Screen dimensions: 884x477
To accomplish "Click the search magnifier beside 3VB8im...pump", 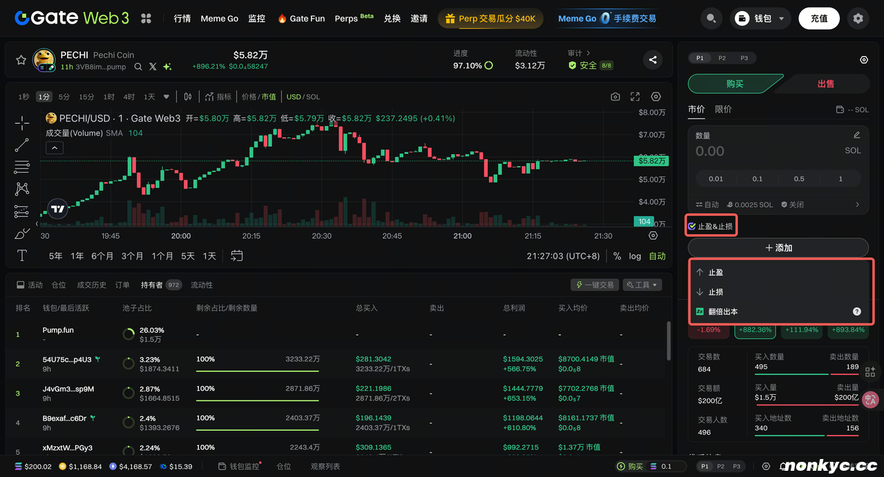I will point(138,66).
